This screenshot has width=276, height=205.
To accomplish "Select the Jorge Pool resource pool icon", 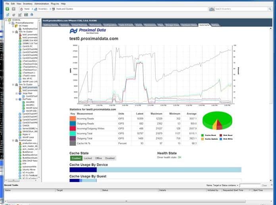I will click(20, 93).
